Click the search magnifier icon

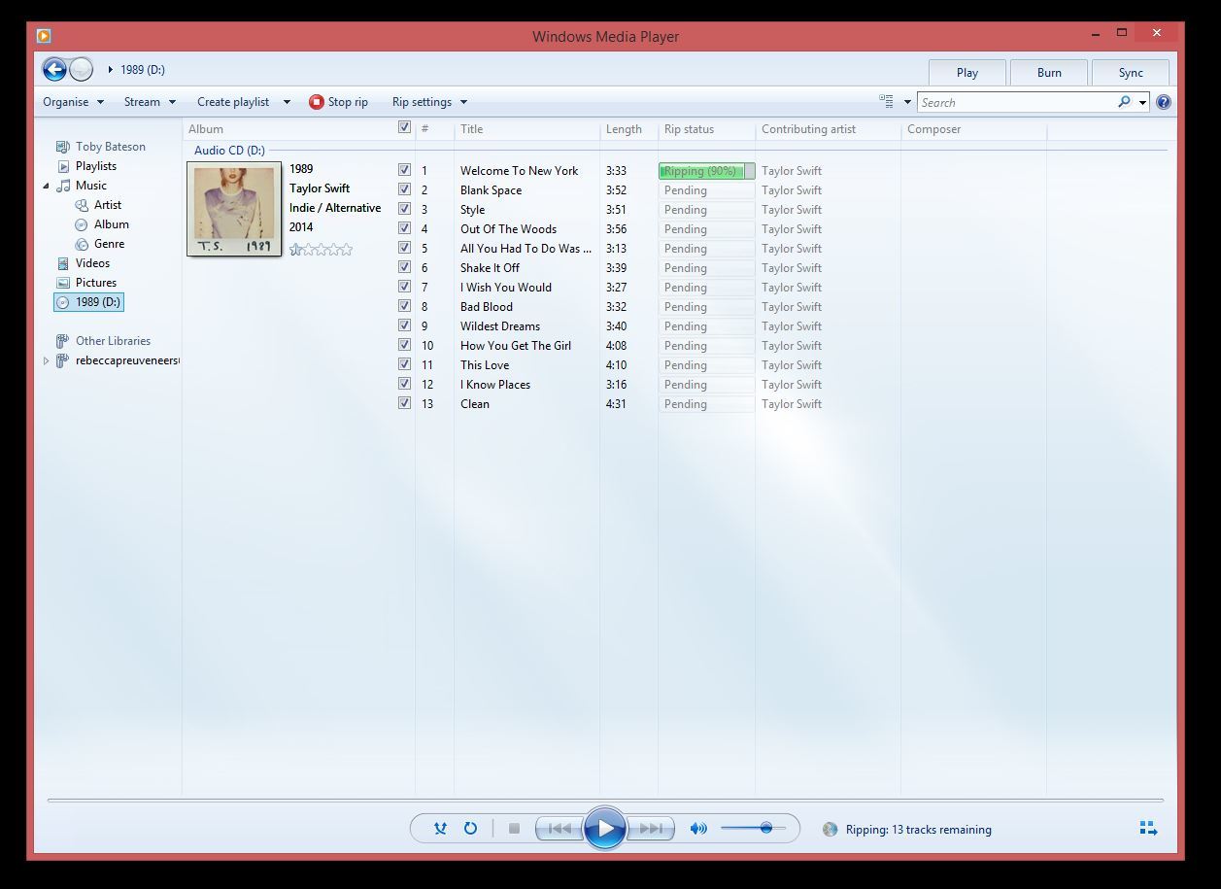pyautogui.click(x=1124, y=102)
